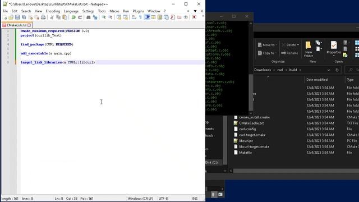The image size is (359, 202).
Task: Open the Properties button in Explorer ribbon
Action: pyautogui.click(x=334, y=49)
